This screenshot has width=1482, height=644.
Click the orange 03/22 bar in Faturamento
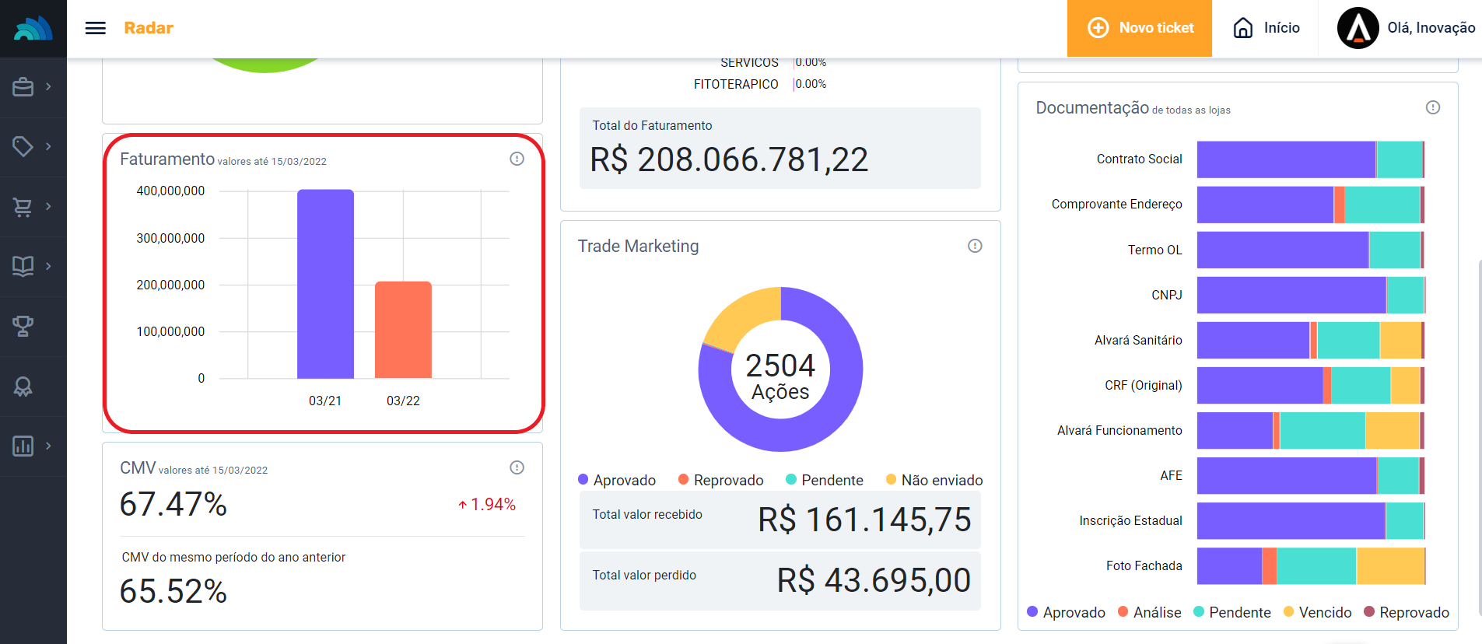403,330
